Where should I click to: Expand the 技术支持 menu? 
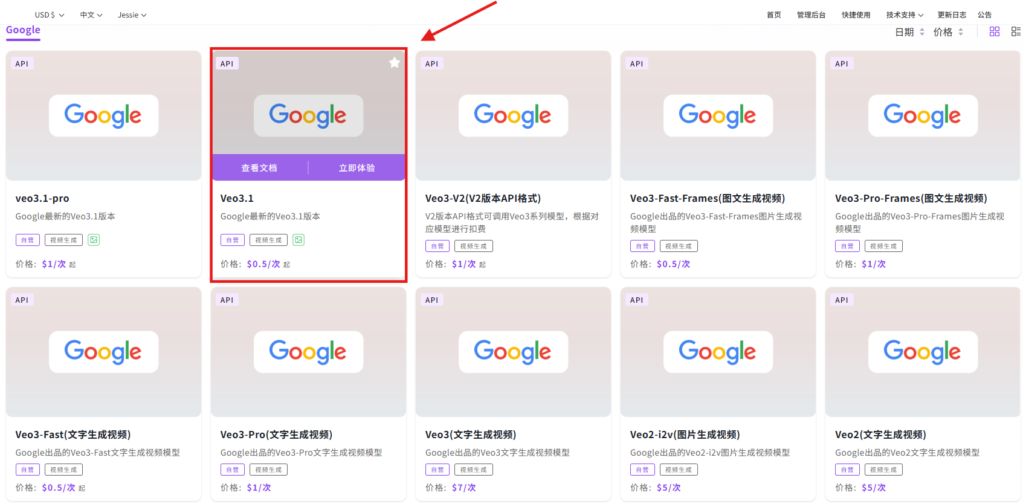pos(905,15)
